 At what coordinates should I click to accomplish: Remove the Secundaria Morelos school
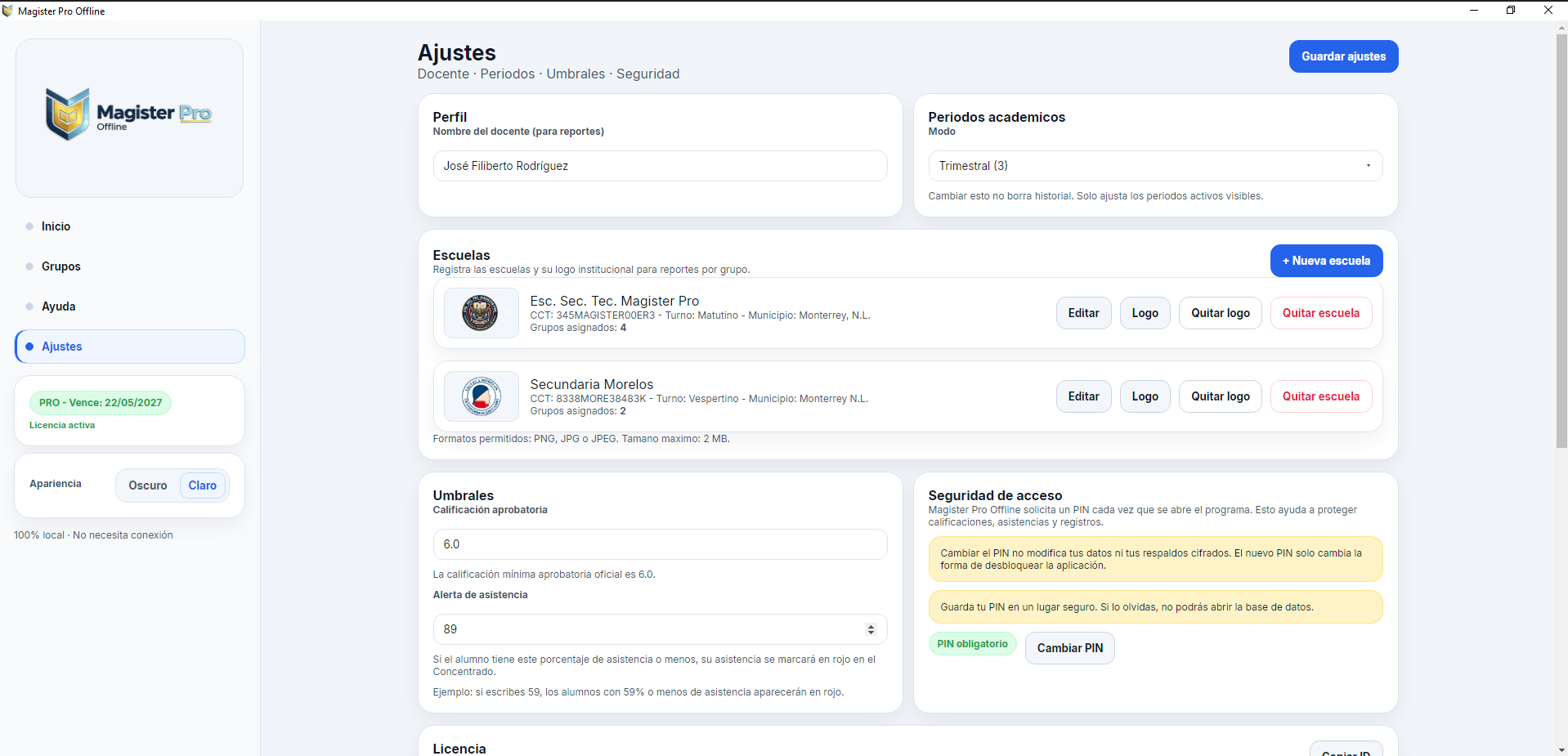tap(1320, 396)
